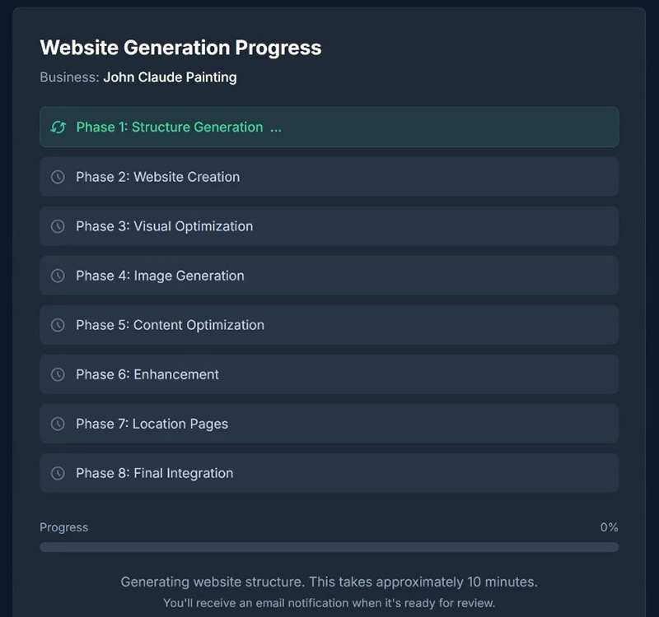Viewport: 659px width, 617px height.
Task: Click the Phase 8: Final Integration label
Action: [x=154, y=473]
